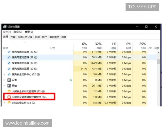
Task: Click the 开始 process icon
Action: point(9,86)
